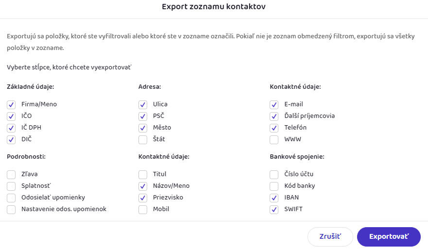Enable the Splatnosť checkbox

pyautogui.click(x=12, y=186)
